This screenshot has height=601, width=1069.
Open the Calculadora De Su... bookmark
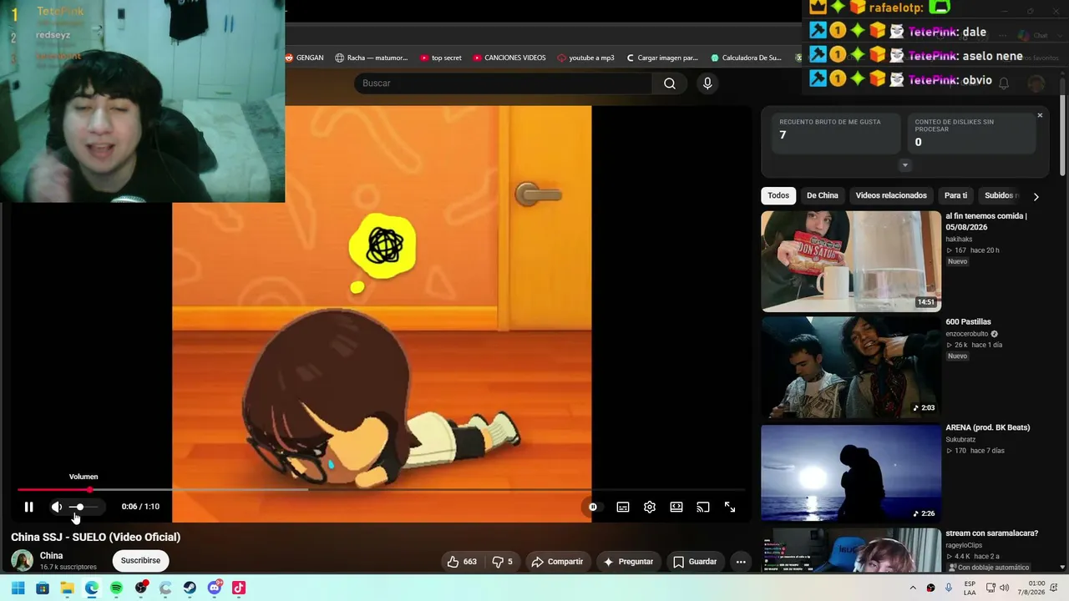[746, 58]
